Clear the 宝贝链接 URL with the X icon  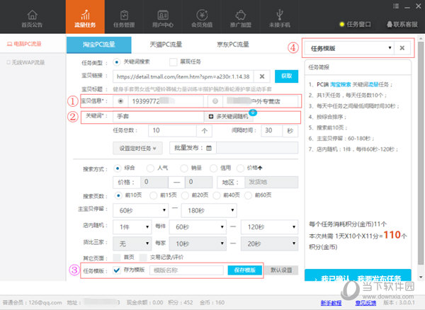tap(262, 76)
